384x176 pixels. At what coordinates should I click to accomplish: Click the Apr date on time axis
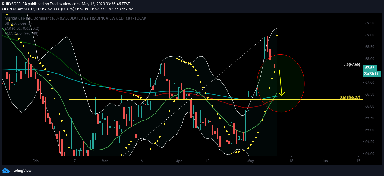click(x=179, y=161)
